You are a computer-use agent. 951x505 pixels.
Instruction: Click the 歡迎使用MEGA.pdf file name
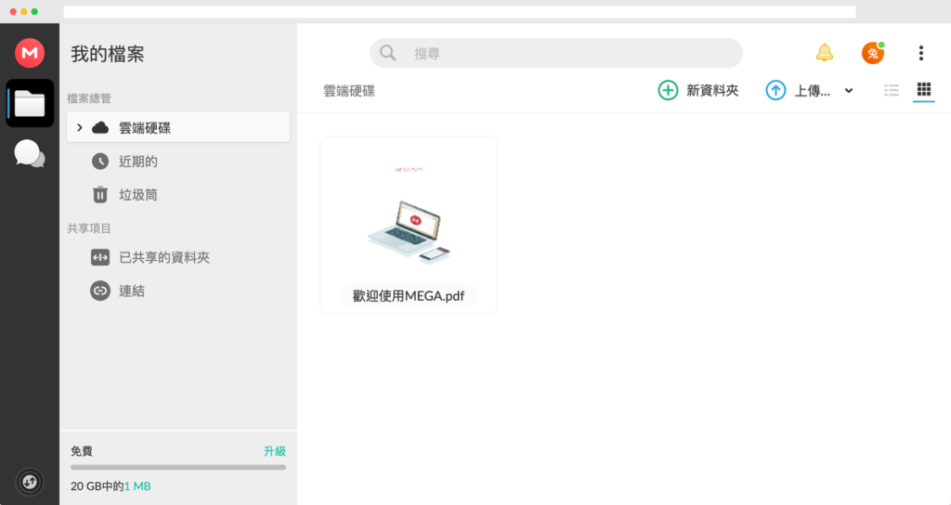(409, 296)
